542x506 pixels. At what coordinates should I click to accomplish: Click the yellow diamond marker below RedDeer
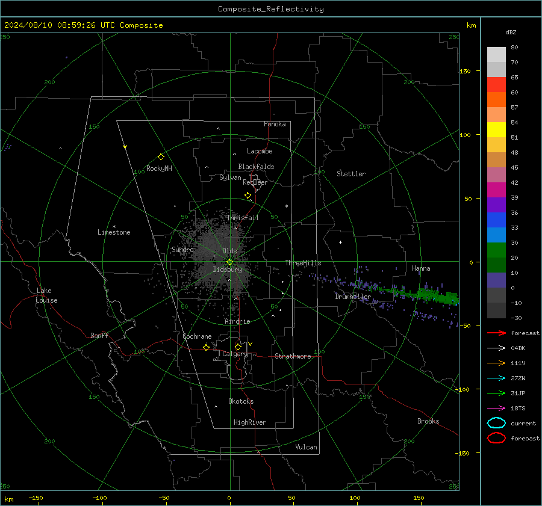coord(248,196)
